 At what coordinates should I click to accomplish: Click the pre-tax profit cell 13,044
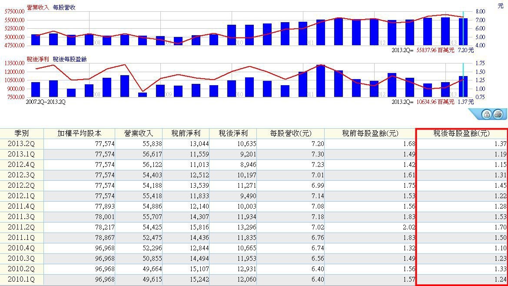(186, 143)
